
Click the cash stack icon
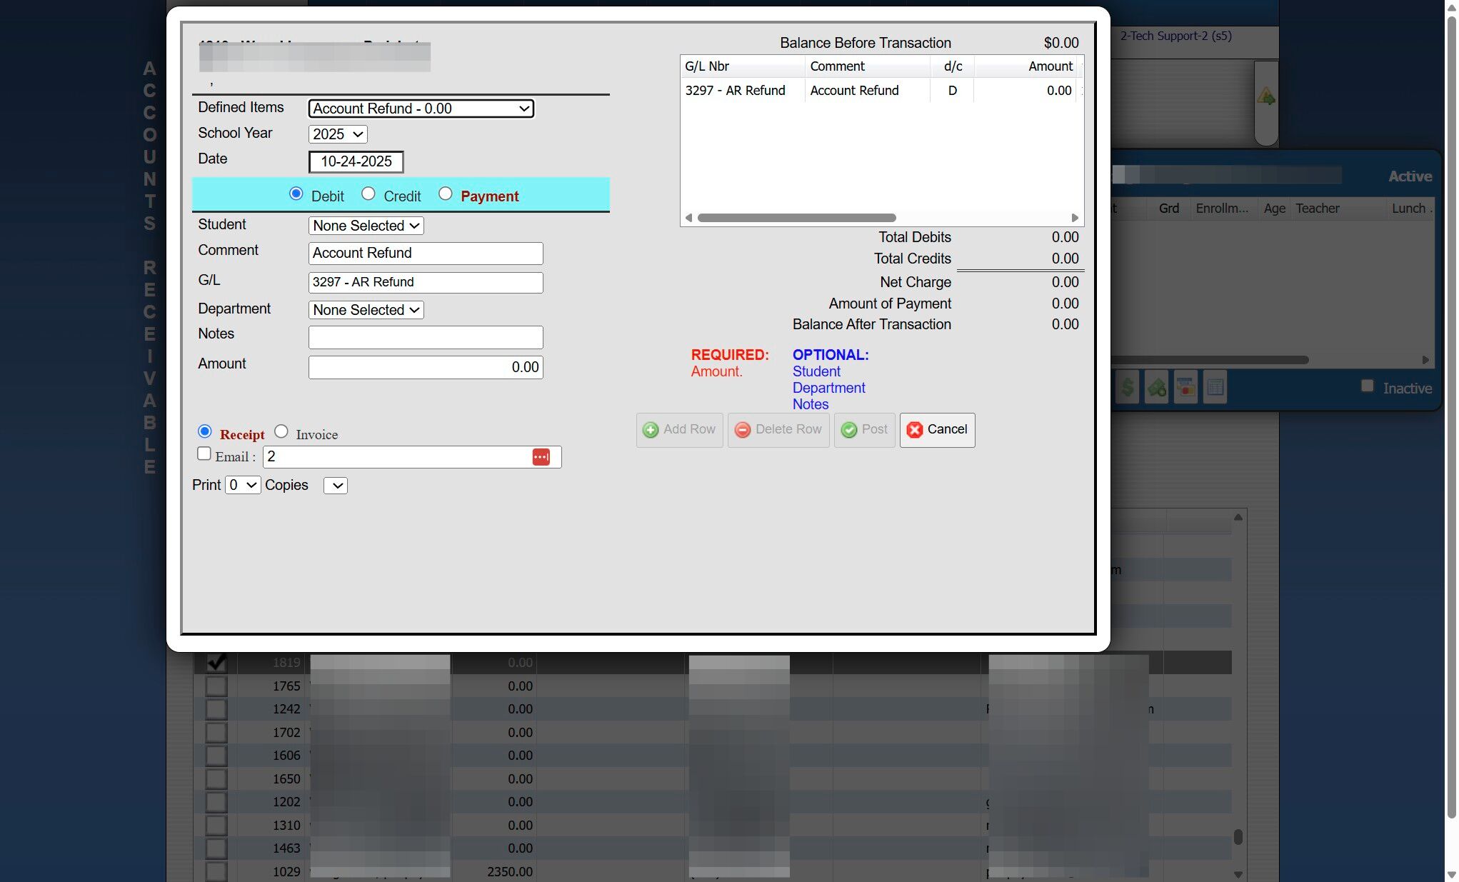coord(1156,388)
